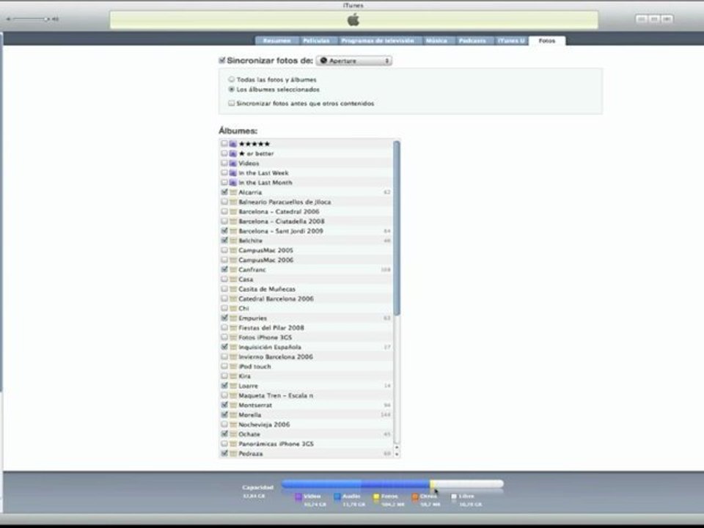The width and height of the screenshot is (704, 528).
Task: Click the smart album icon for In the Last Month
Action: click(x=233, y=183)
